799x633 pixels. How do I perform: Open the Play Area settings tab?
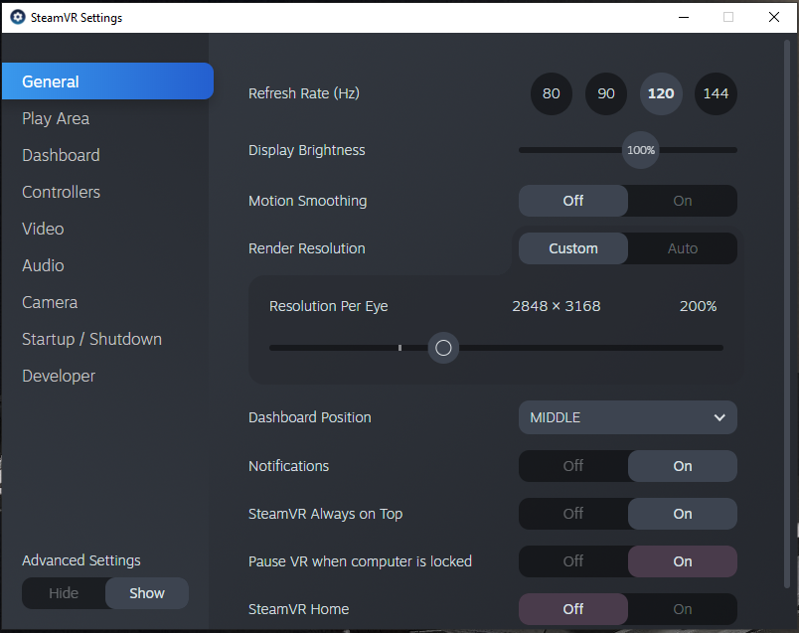click(56, 119)
